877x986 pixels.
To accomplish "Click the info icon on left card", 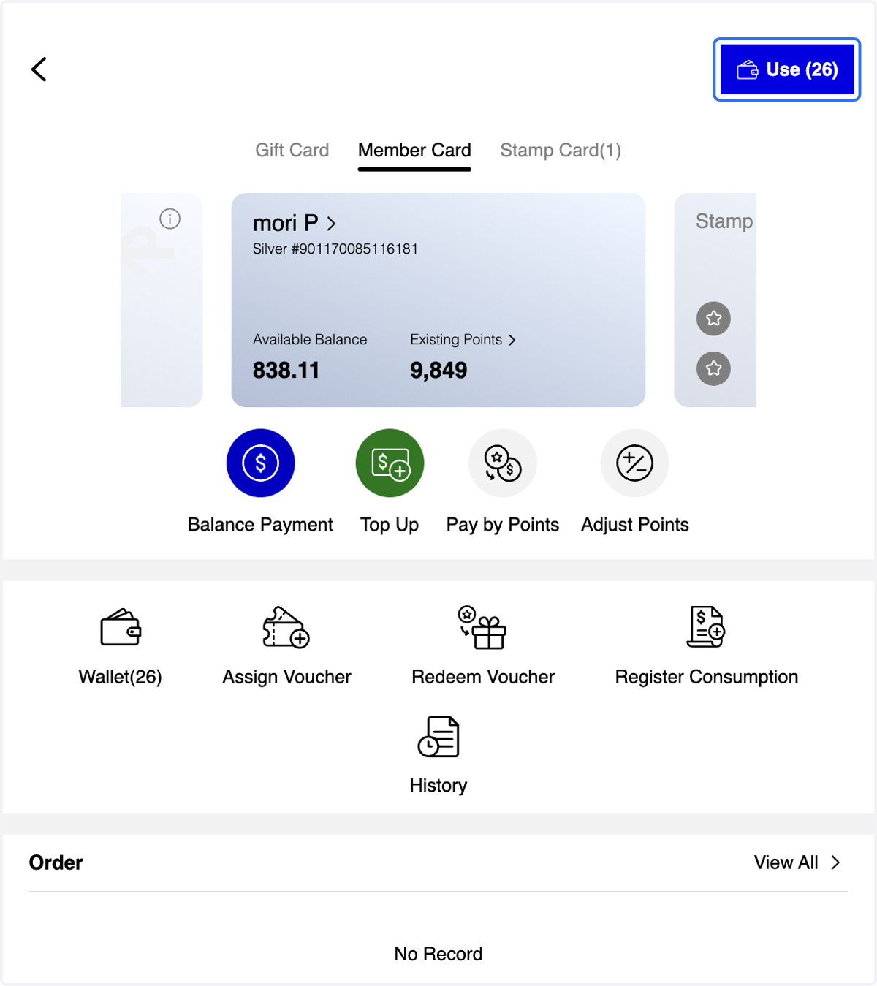I will click(170, 219).
